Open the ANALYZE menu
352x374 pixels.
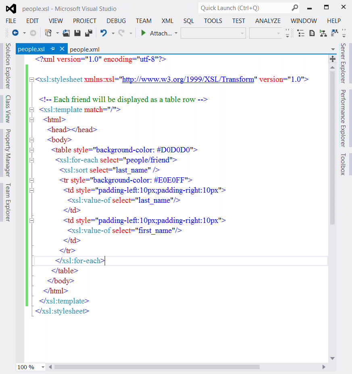(x=268, y=21)
